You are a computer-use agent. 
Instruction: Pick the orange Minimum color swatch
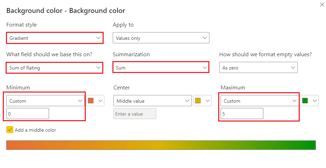95,101
